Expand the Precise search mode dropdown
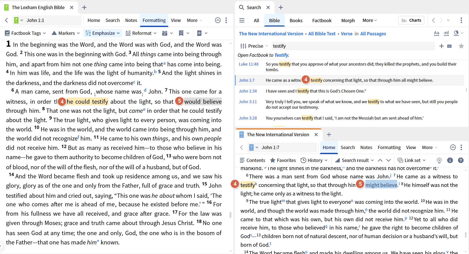Screen dimensions: 469x254 [x=254, y=46]
